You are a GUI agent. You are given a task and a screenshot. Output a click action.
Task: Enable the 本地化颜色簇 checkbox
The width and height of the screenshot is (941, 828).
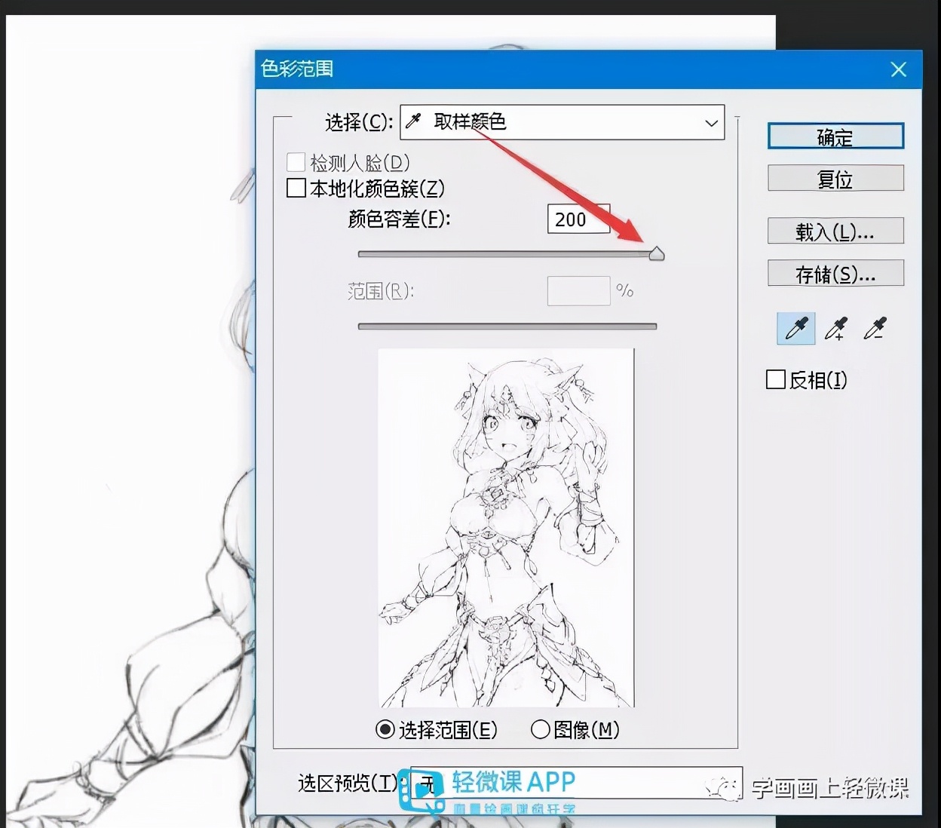tap(296, 188)
